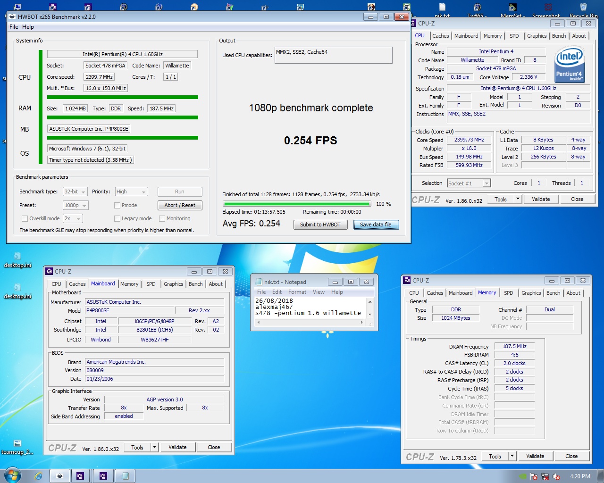
Task: Open the green NVIDIA tray icon
Action: tap(522, 476)
